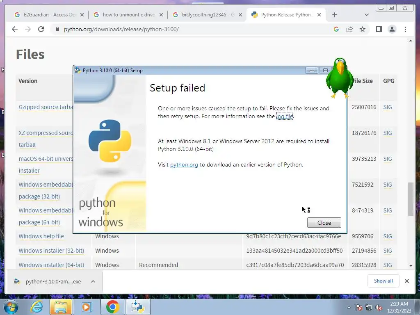Select the file size value 28315928

tap(364, 265)
